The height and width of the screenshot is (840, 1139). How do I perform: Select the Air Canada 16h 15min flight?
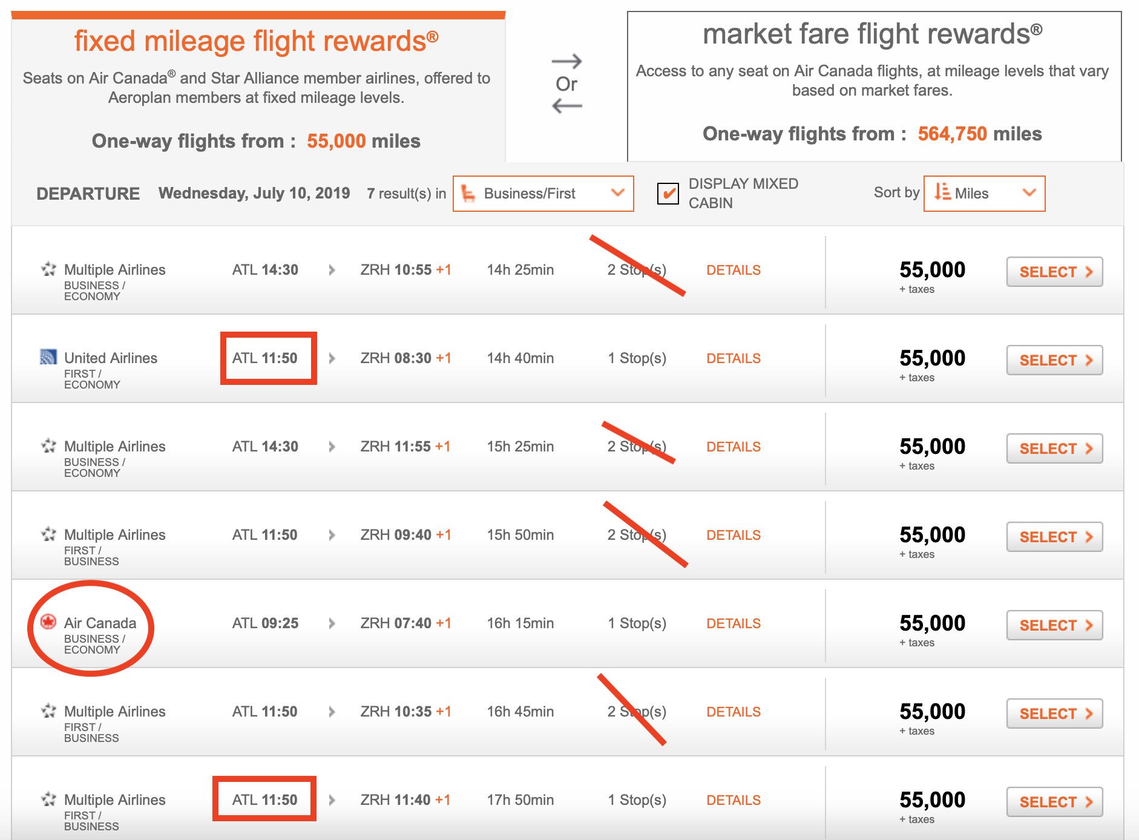[1054, 625]
